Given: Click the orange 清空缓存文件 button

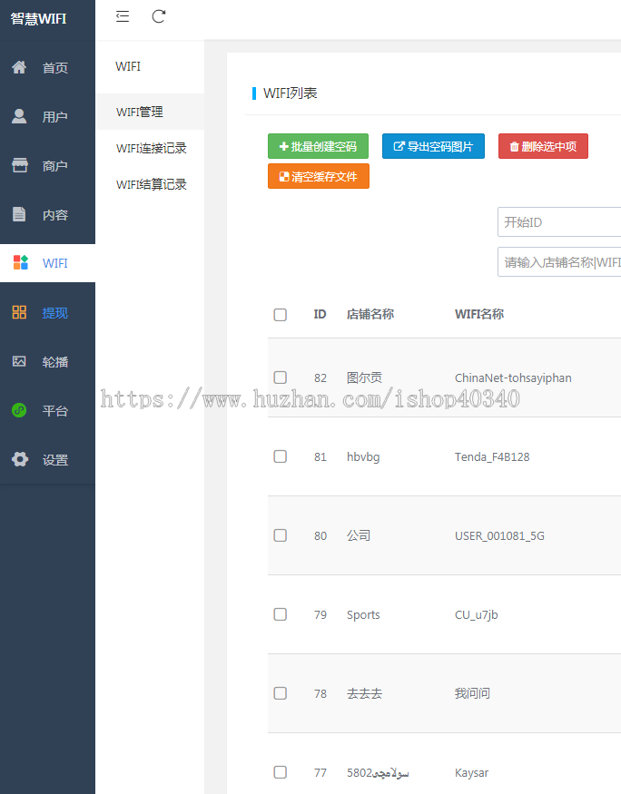Looking at the screenshot, I should point(318,176).
